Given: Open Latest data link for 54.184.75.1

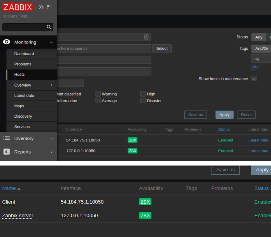Looking at the screenshot, I should click(258, 140).
